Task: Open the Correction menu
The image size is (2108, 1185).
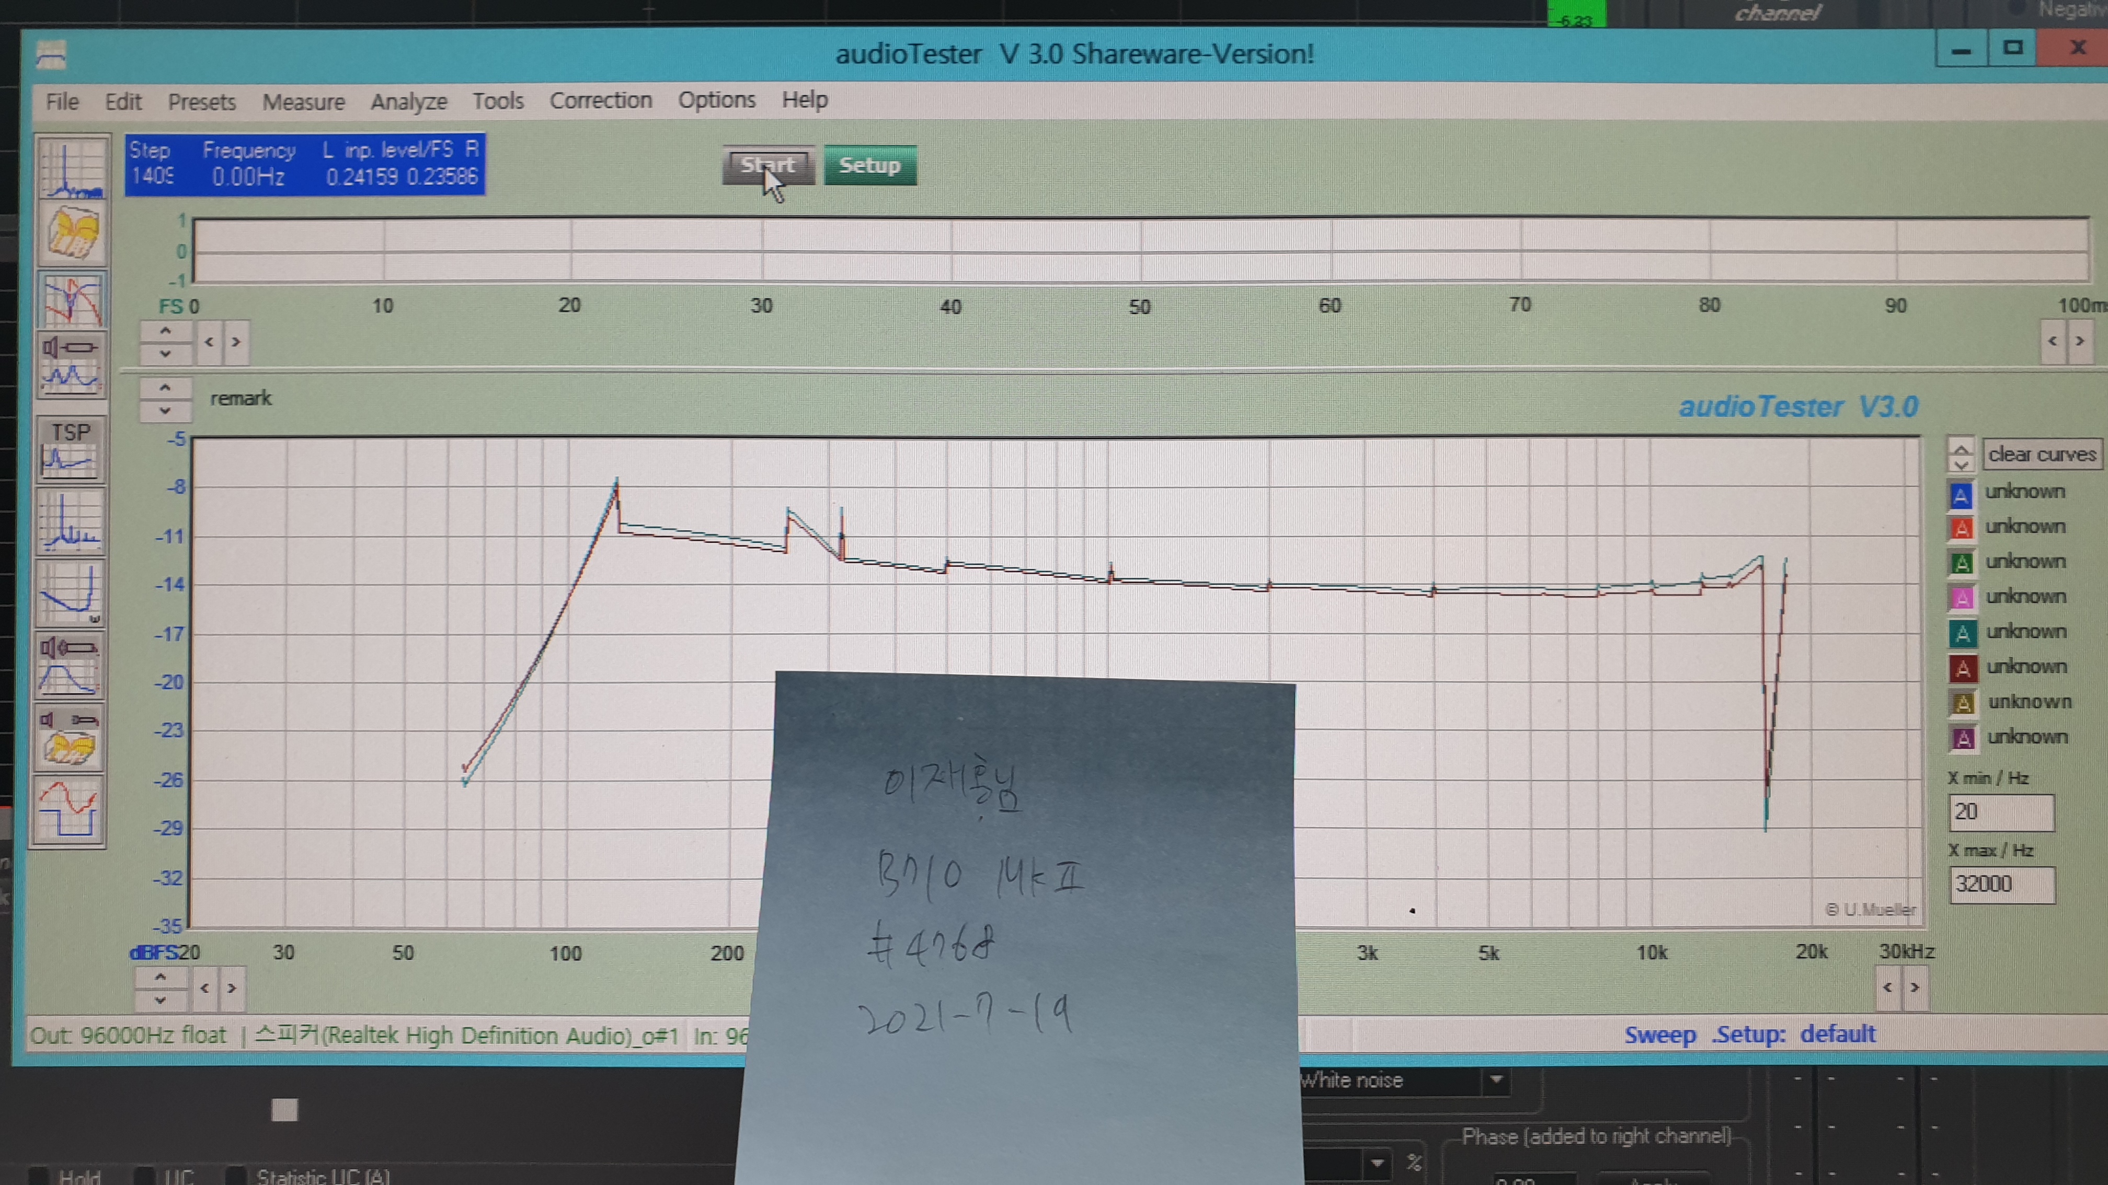Action: pos(601,101)
